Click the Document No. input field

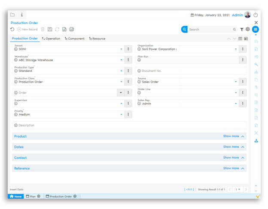191,71
